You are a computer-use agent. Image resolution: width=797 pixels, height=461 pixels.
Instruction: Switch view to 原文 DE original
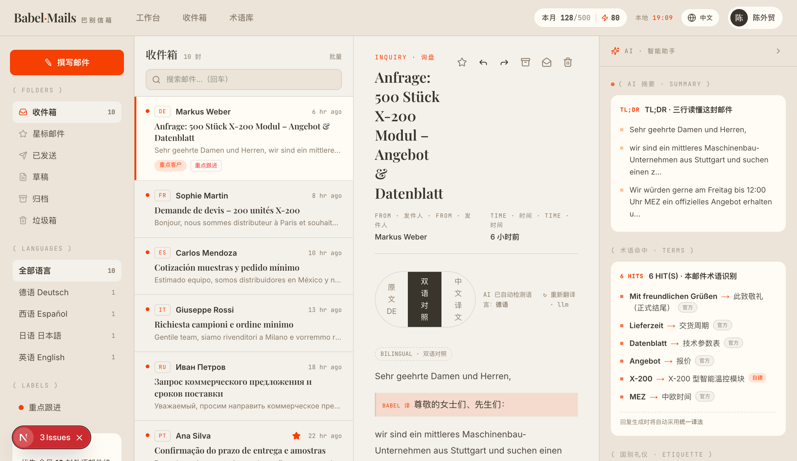(x=392, y=299)
